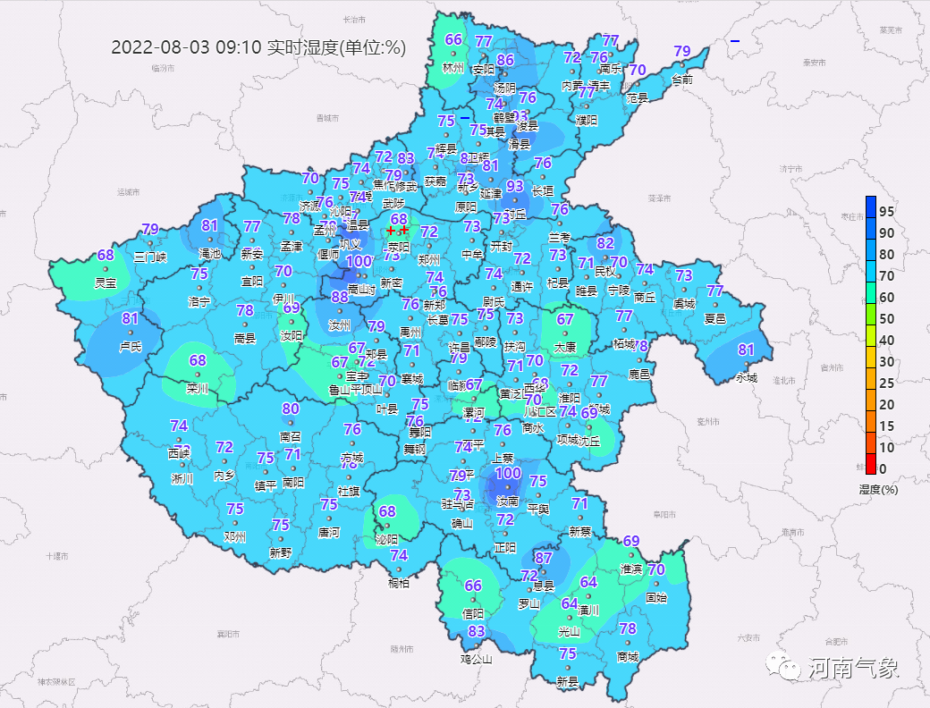Viewport: 930px width, 708px height.
Task: Click the 唐河 city label
Action: point(329,533)
